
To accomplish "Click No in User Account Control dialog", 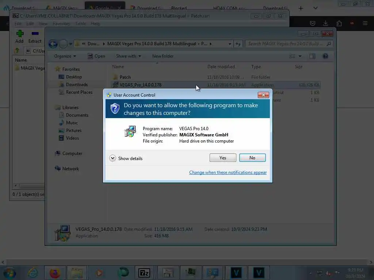I will point(252,157).
